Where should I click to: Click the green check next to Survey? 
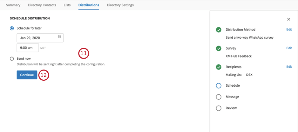click(x=218, y=48)
